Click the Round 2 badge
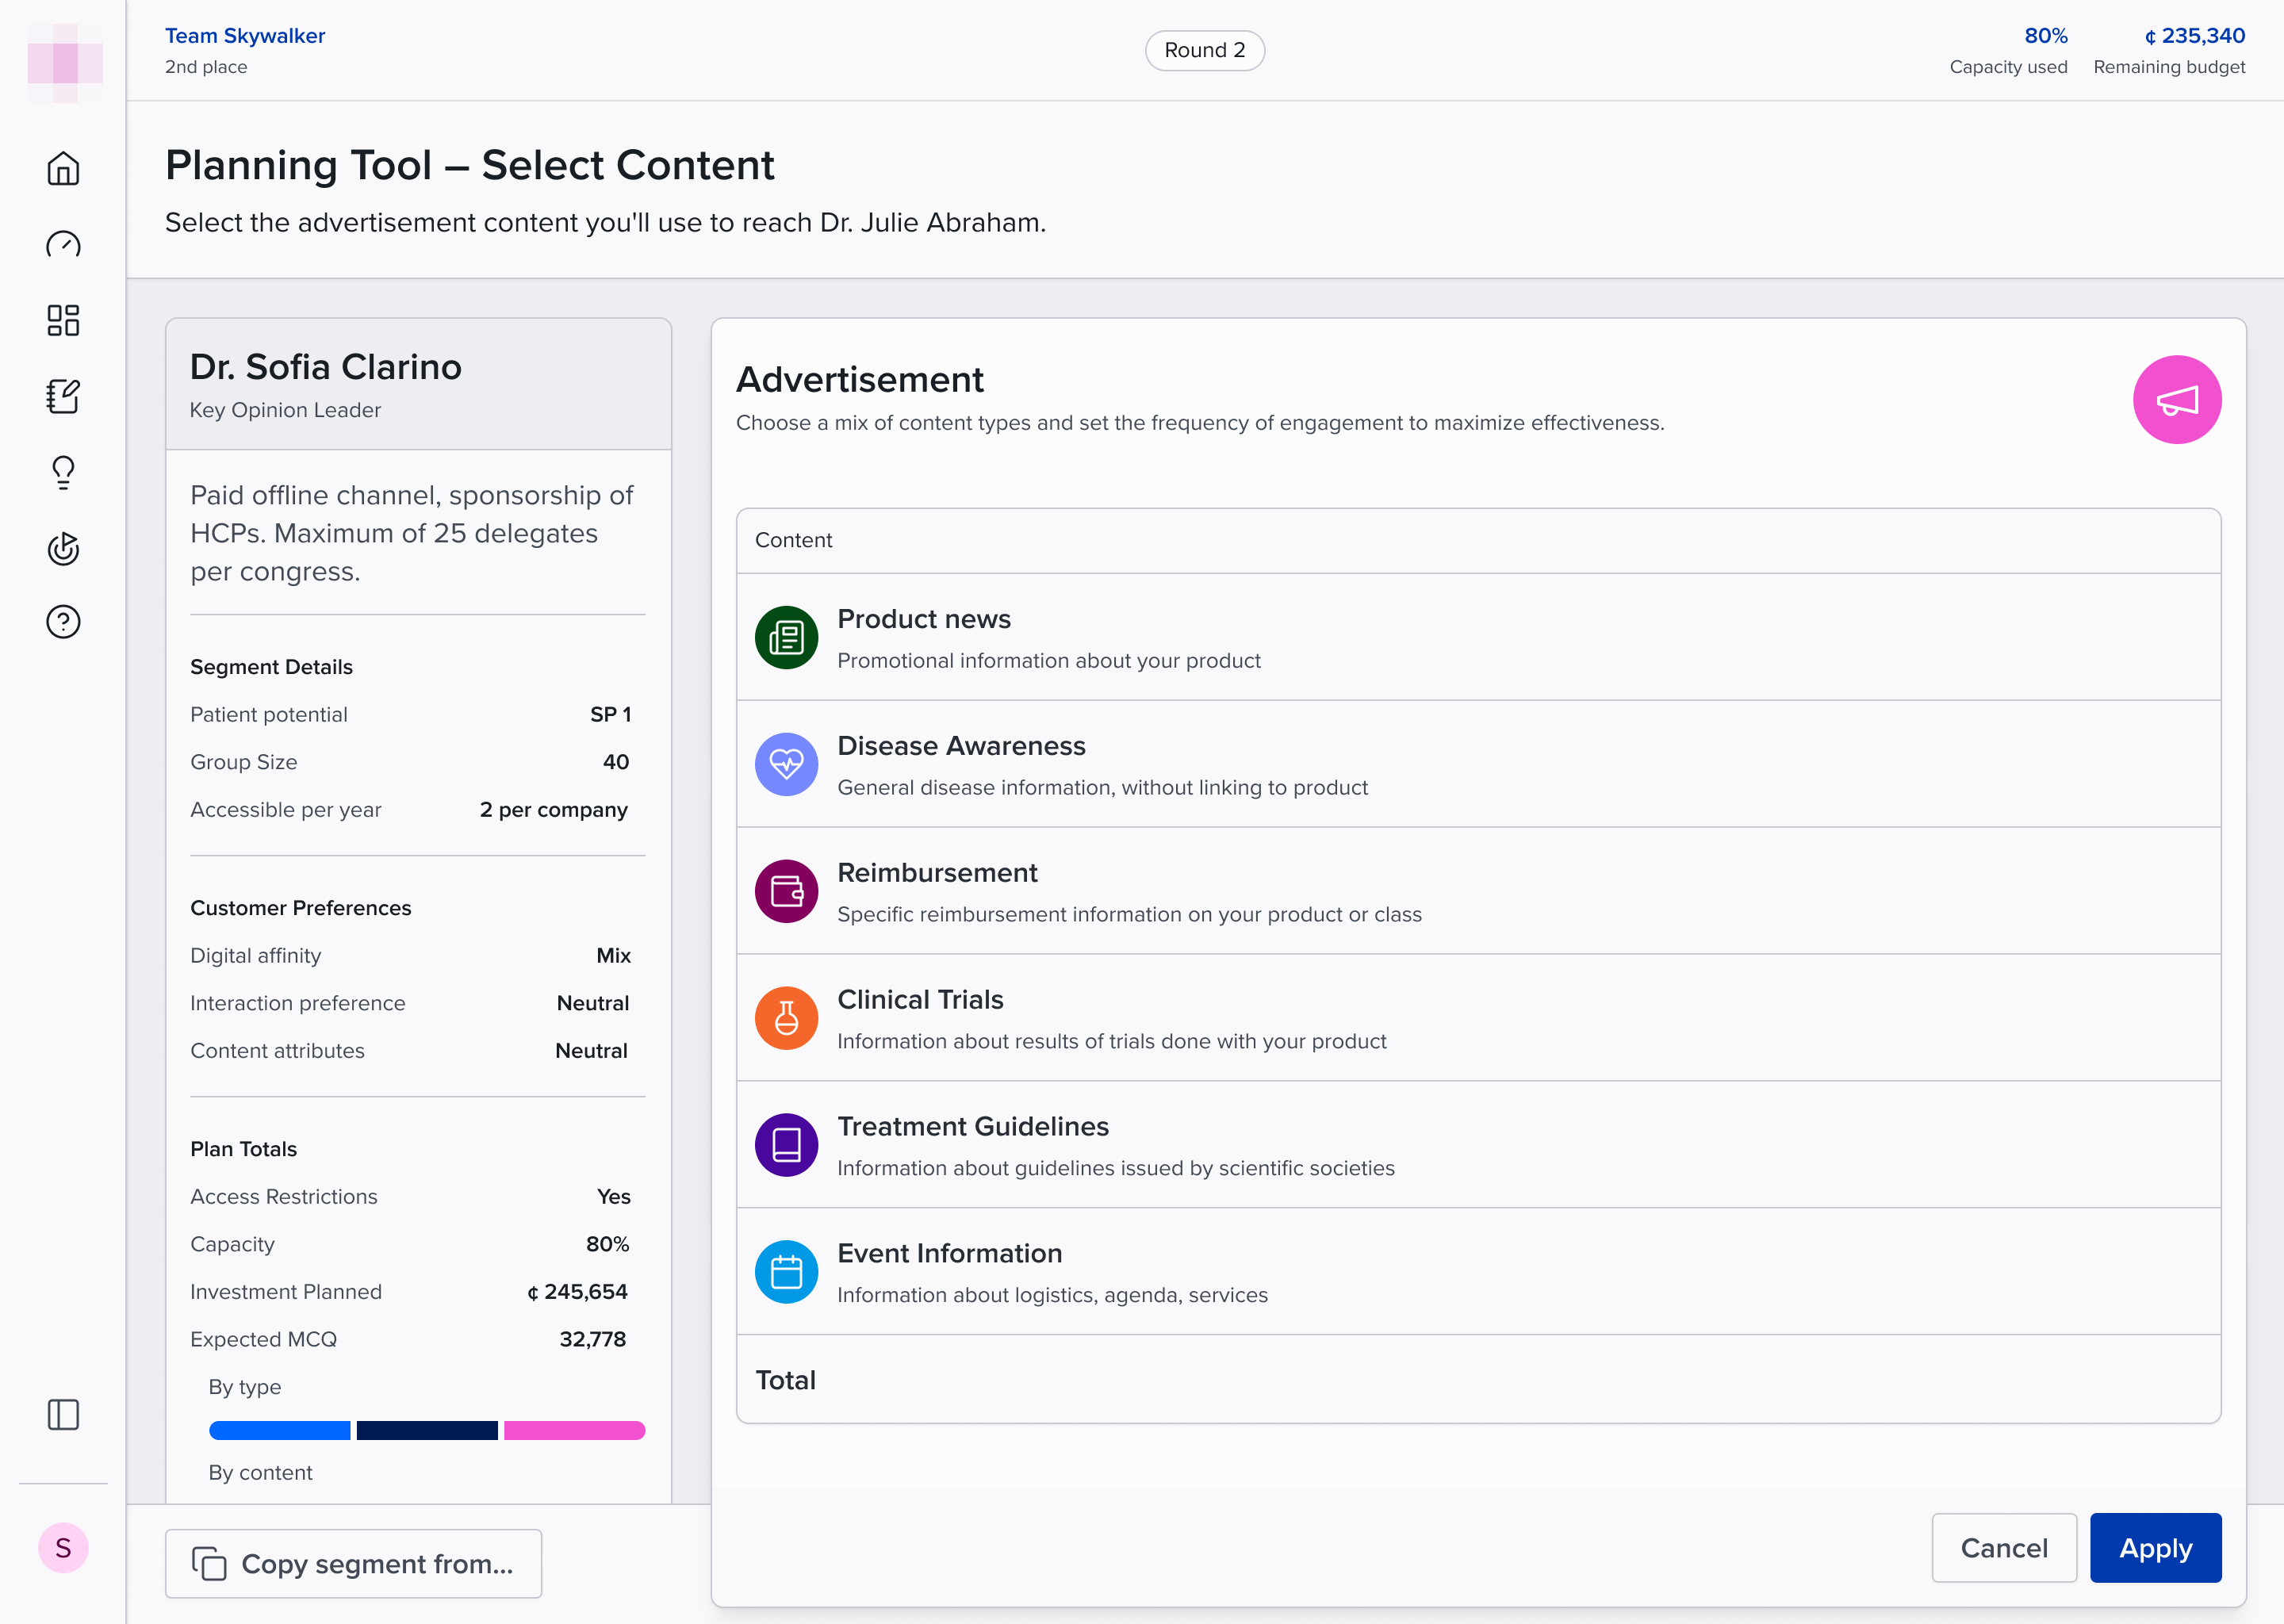This screenshot has width=2284, height=1624. tap(1204, 50)
